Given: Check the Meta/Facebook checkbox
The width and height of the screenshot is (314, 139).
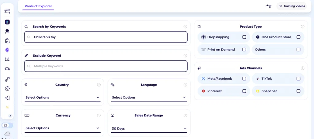Looking at the screenshot, I should pos(244,79).
